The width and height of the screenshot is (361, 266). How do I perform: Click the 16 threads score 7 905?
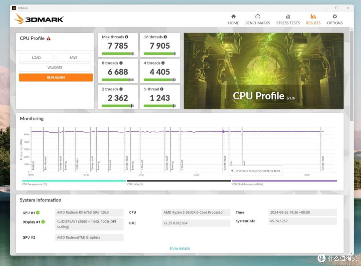[x=160, y=46]
